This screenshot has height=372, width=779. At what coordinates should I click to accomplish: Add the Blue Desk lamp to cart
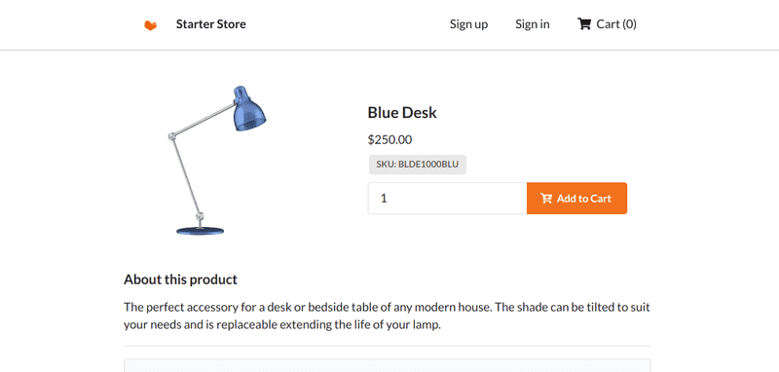[x=576, y=198]
